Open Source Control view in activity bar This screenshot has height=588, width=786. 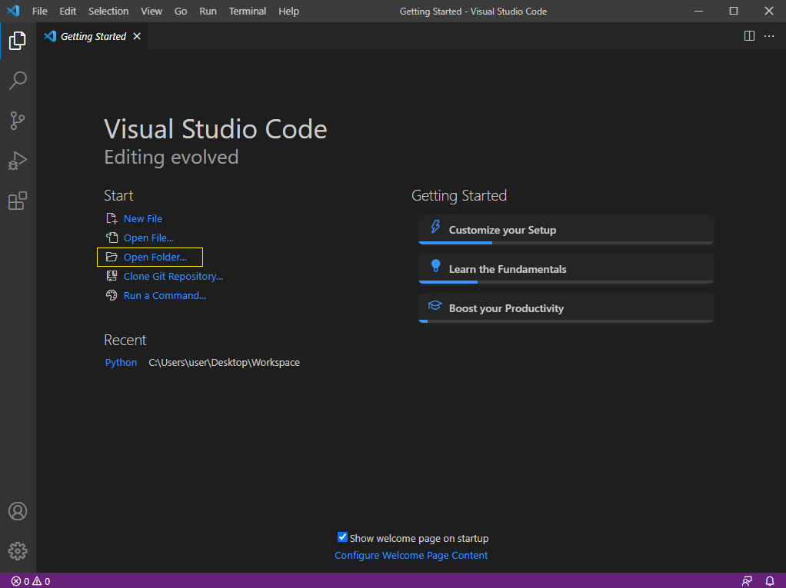pyautogui.click(x=18, y=121)
